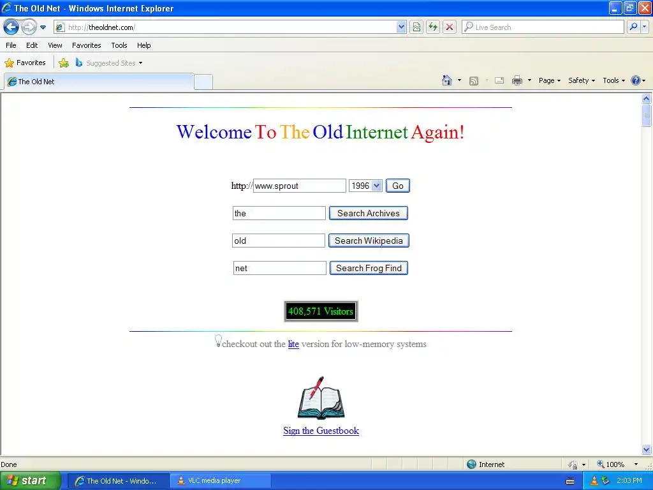Select The Old Net browser tab
The image size is (653, 490).
pos(99,82)
